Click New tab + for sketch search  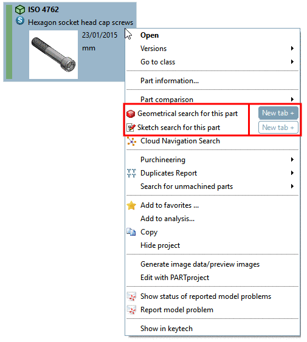click(278, 128)
